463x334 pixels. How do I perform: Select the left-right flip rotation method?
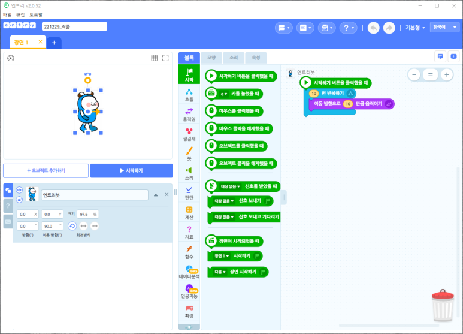tap(84, 226)
